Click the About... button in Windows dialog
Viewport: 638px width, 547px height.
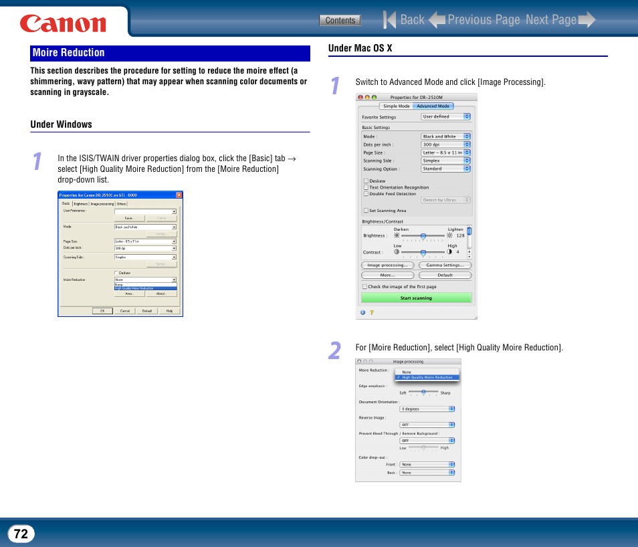pos(161,294)
